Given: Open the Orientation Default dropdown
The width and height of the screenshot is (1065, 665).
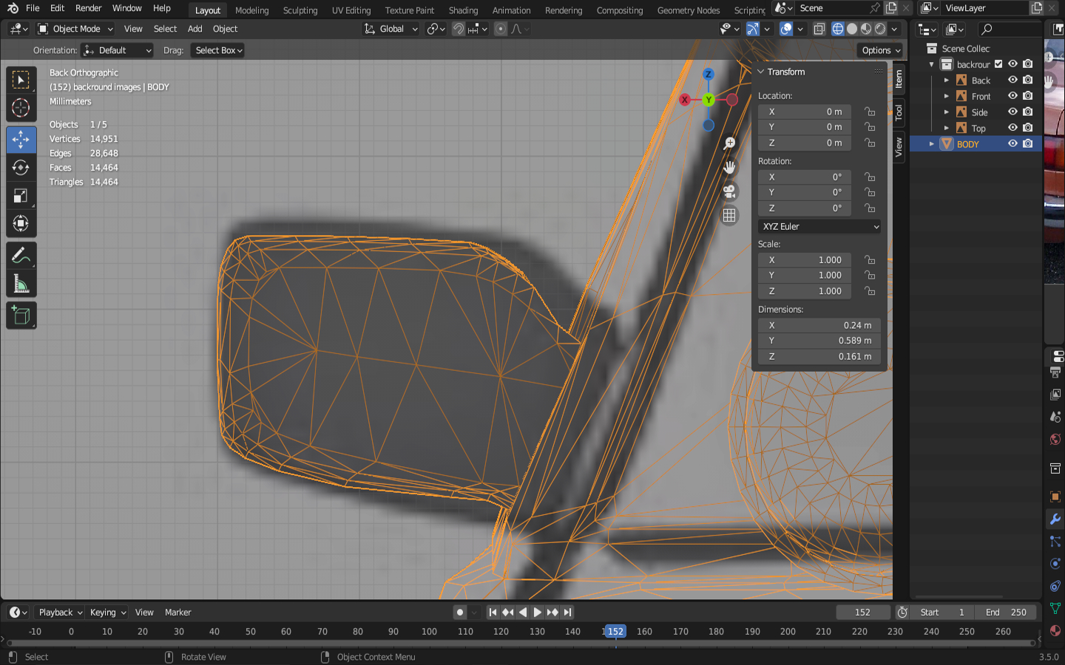Looking at the screenshot, I should click(118, 50).
